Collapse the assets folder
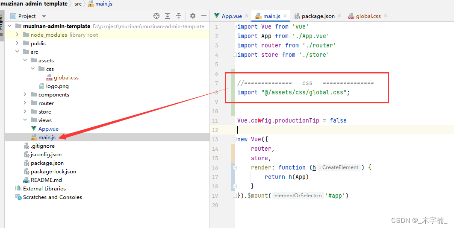 click(25, 61)
